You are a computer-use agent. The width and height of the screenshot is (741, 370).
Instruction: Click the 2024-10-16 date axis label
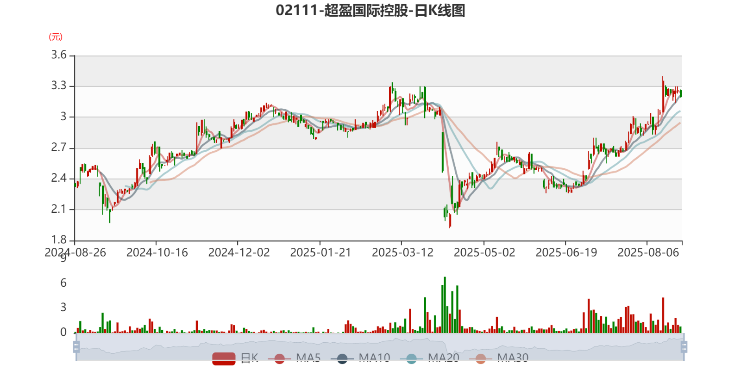tap(157, 253)
